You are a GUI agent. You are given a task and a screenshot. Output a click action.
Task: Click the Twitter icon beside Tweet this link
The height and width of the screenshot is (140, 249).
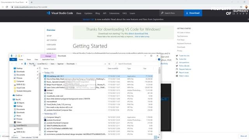coord(177,56)
